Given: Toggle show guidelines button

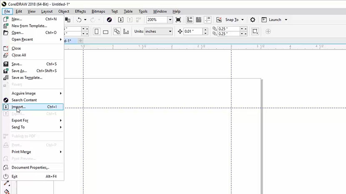Looking at the screenshot, I should (x=207, y=20).
